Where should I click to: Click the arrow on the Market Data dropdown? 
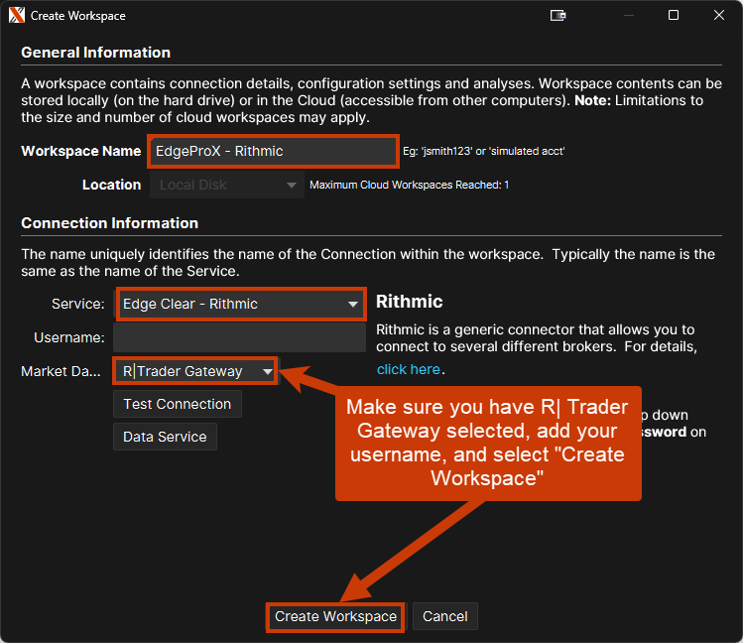[x=267, y=372]
